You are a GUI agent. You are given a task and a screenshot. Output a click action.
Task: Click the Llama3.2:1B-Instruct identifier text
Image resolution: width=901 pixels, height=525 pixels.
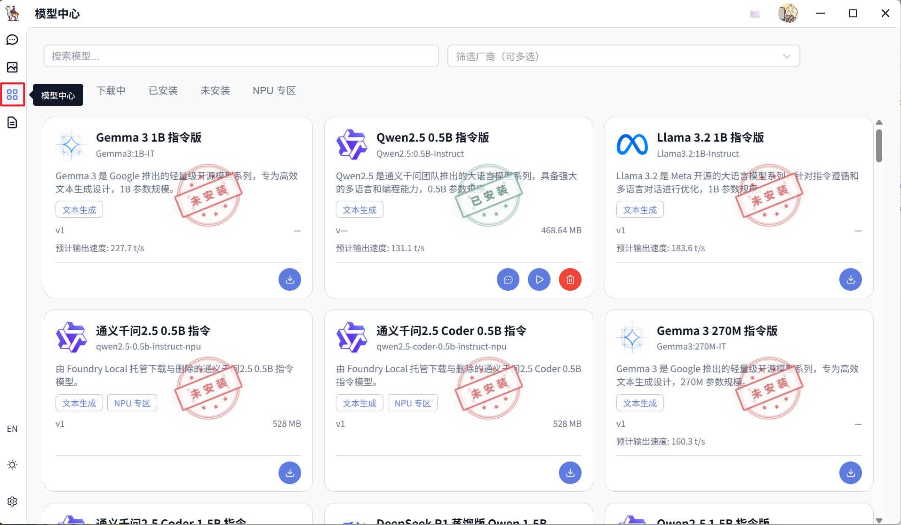pyautogui.click(x=698, y=154)
